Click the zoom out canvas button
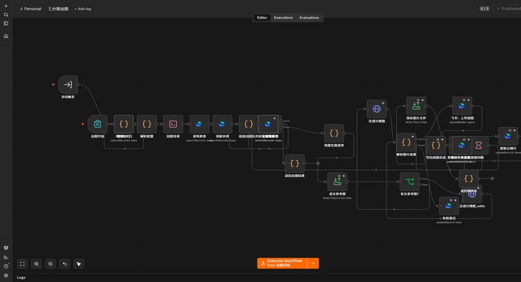521x282 pixels. point(50,264)
